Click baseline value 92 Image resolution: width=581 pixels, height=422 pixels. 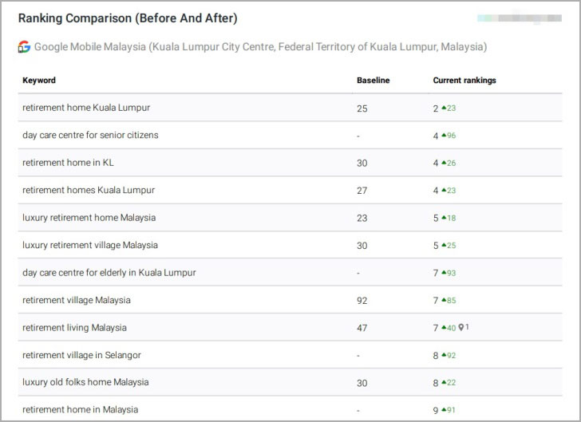[x=362, y=301]
